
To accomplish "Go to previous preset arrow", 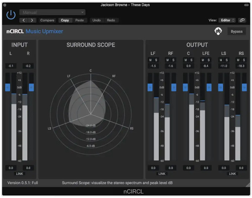I will point(24,20).
